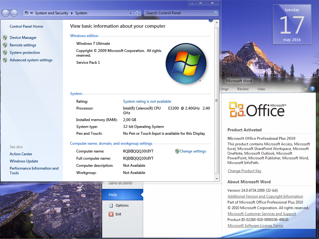Screen dimensions: 319x239
Task: Click the vertical scrollbar thumb in System window
Action: point(217,101)
